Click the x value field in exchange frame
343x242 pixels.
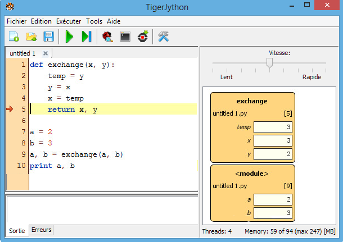273,141
